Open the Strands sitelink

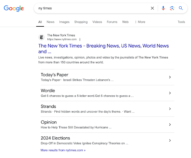tap(48, 106)
